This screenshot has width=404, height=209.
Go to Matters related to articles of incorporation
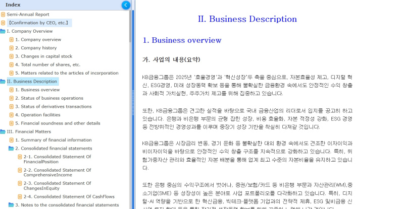pos(67,73)
